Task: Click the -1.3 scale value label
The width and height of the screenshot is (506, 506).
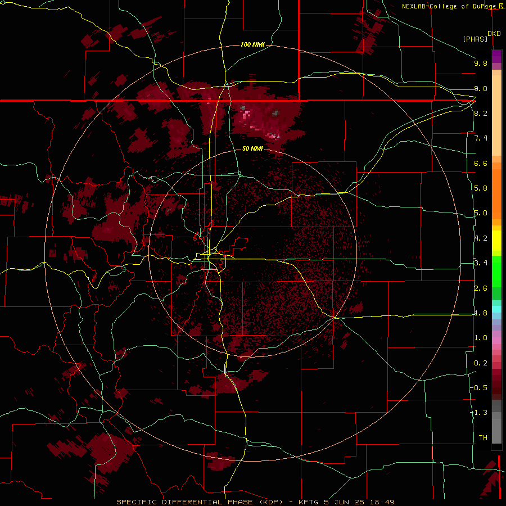Action: click(x=478, y=413)
